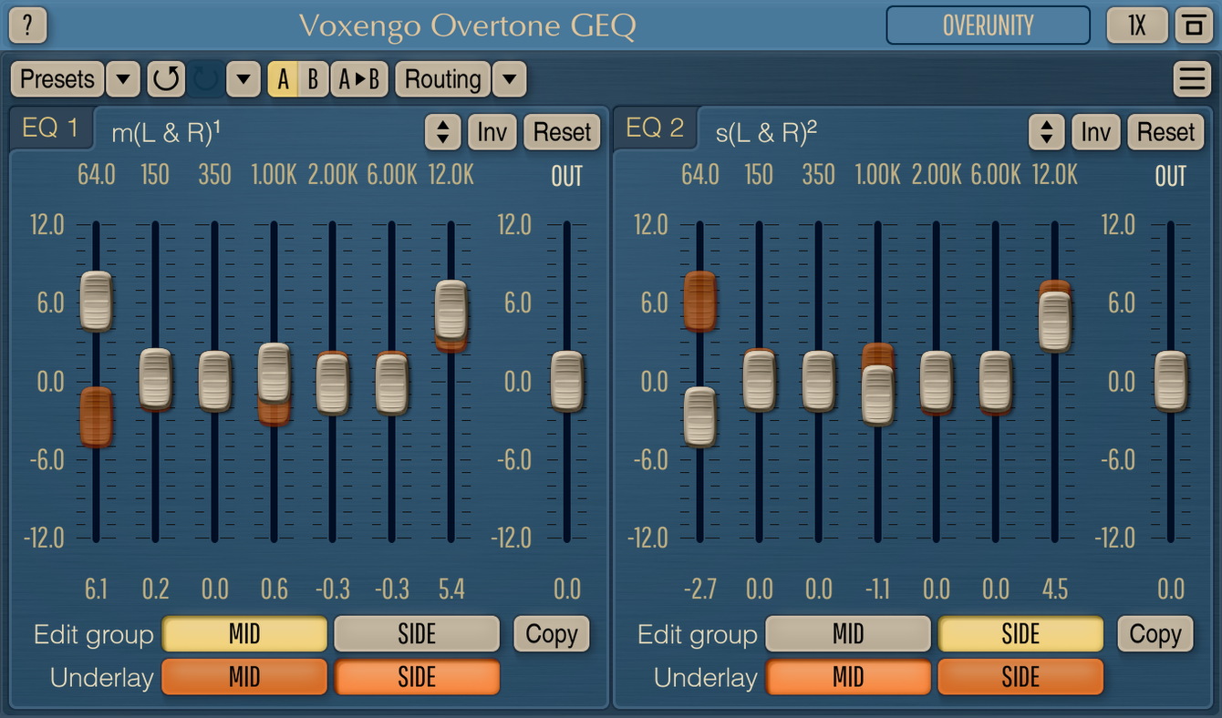Open the undo history dropdown
The width and height of the screenshot is (1222, 718).
(x=242, y=79)
